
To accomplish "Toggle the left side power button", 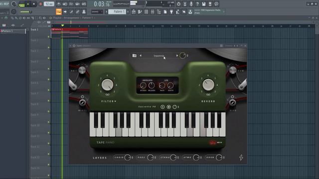I will click(82, 96).
